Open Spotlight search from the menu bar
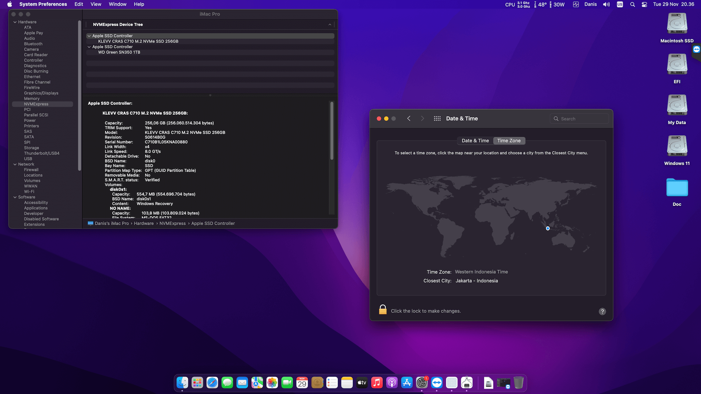The image size is (701, 394). tap(633, 4)
